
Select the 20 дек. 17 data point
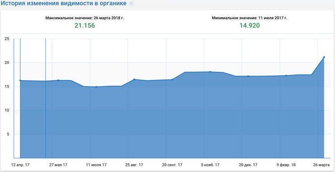click(x=248, y=76)
